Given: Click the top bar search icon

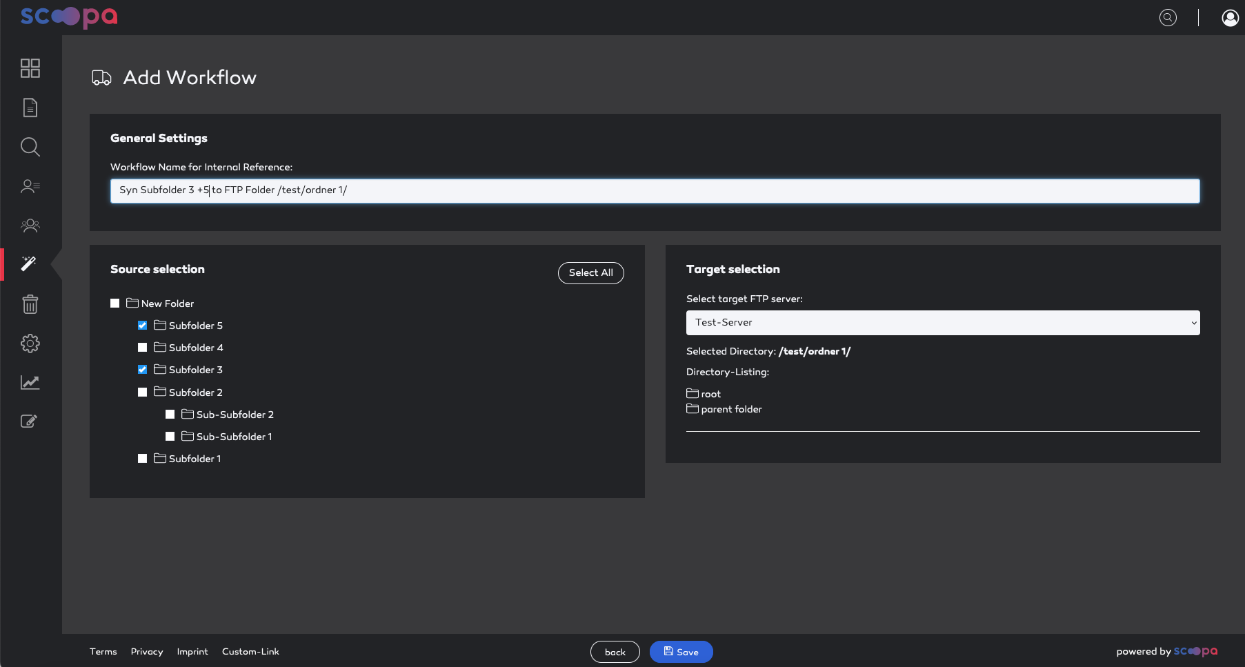Looking at the screenshot, I should click(1168, 18).
